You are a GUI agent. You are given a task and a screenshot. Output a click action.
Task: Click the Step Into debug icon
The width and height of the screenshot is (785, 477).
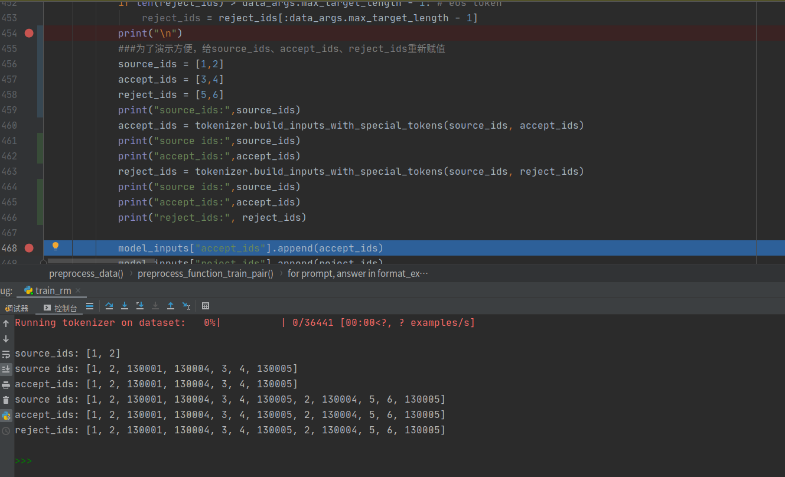[x=125, y=305]
